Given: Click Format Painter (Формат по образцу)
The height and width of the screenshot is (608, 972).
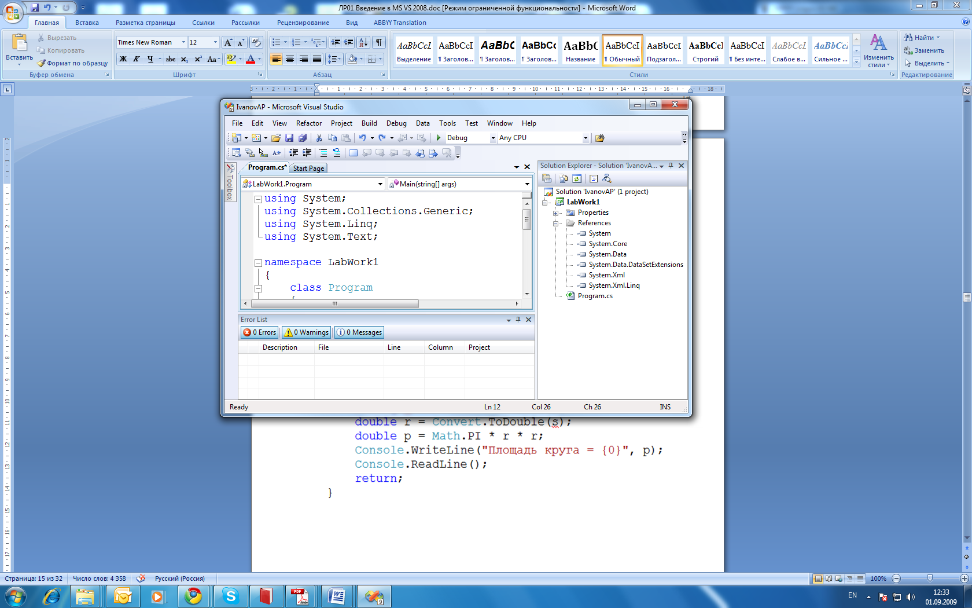Looking at the screenshot, I should (x=72, y=63).
